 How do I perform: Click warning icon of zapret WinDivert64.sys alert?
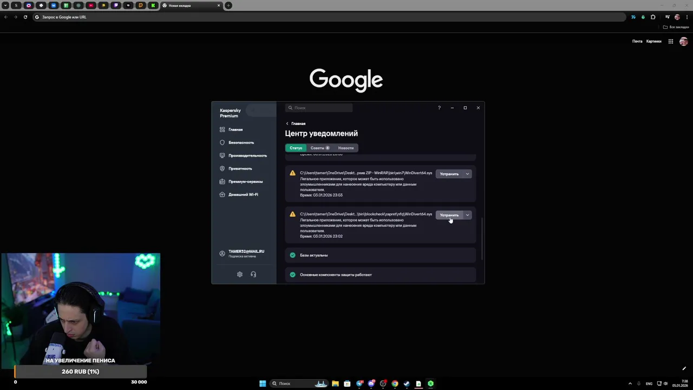(292, 214)
